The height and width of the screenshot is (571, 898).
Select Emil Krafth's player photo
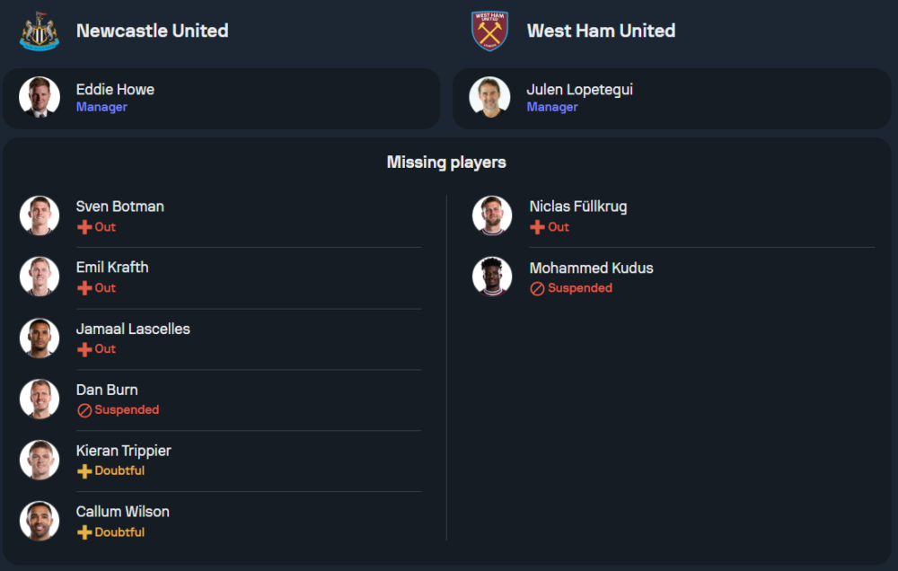point(40,277)
